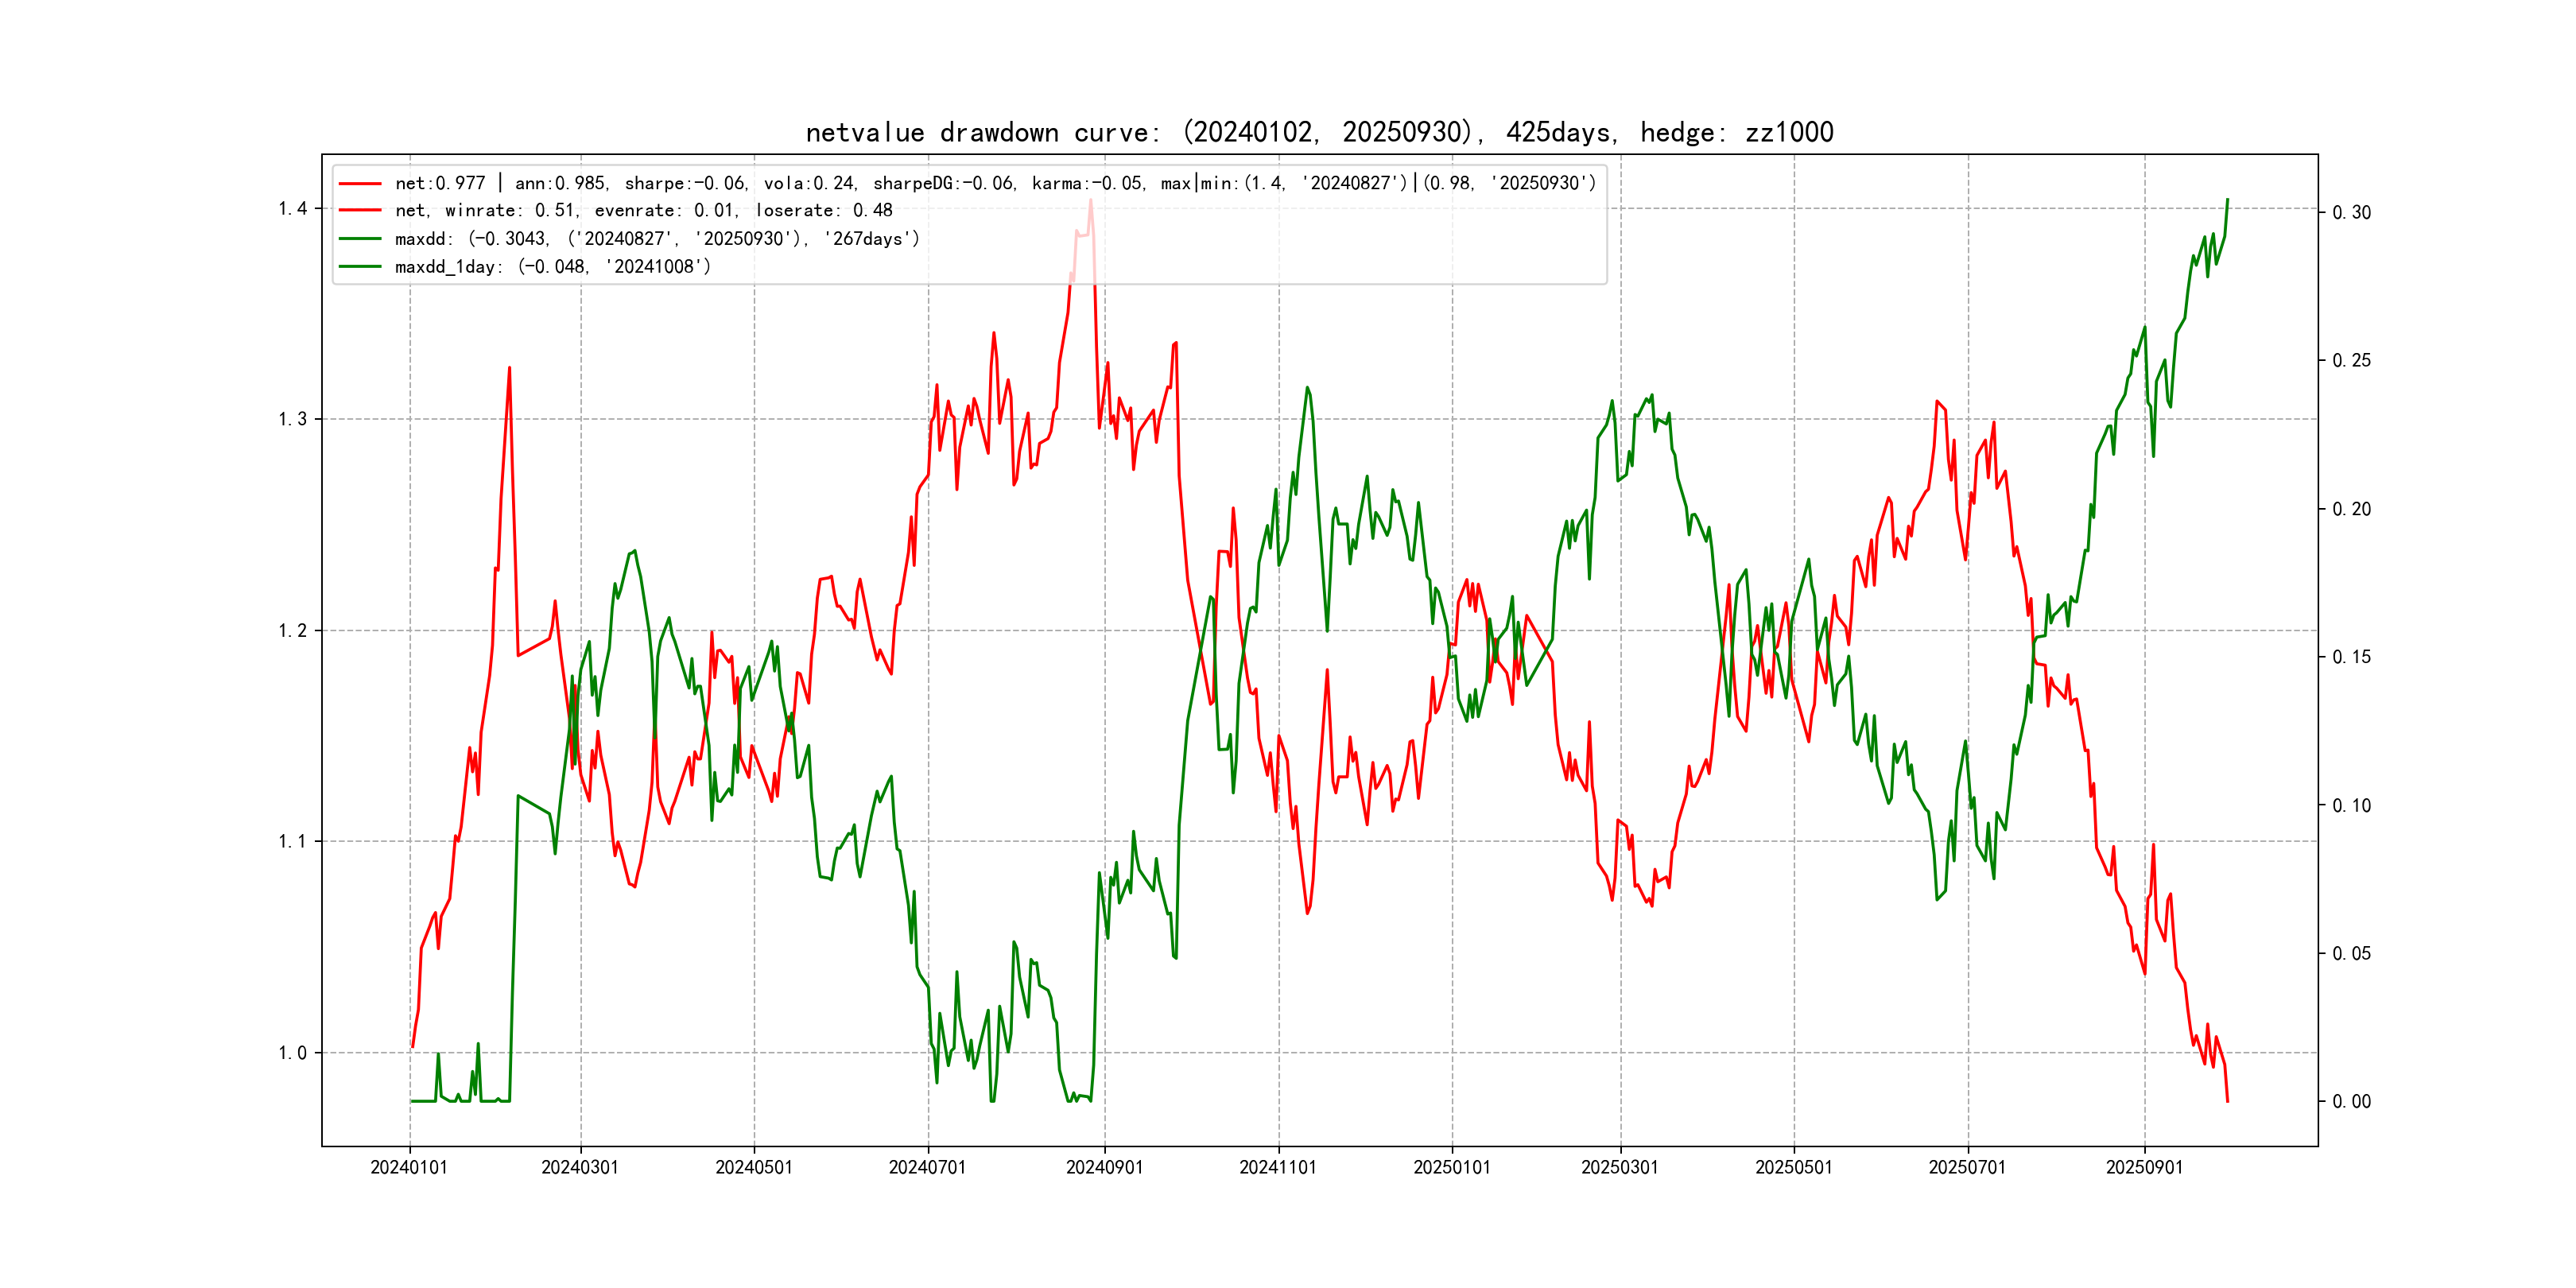Click the right axis tick label 0.00
The width and height of the screenshot is (2576, 1288).
(x=2351, y=1102)
